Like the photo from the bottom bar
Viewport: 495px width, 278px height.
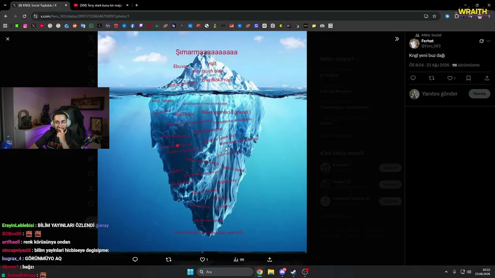pyautogui.click(x=204, y=259)
